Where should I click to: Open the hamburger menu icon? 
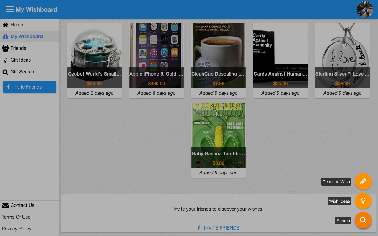(10, 9)
